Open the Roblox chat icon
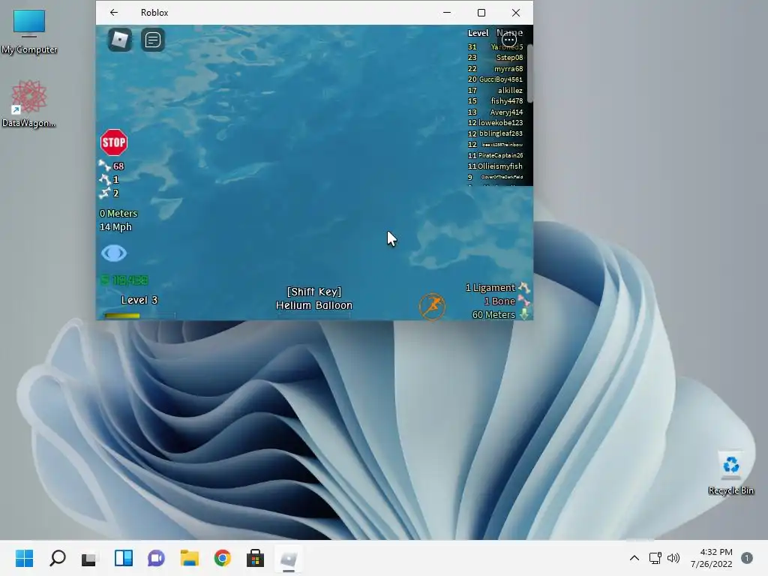The image size is (768, 576). pos(153,40)
